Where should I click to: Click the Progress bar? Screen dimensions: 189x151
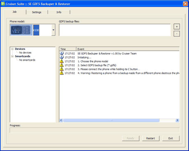(94, 130)
